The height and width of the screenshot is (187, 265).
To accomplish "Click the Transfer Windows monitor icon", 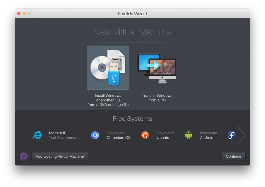I will click(x=157, y=68).
